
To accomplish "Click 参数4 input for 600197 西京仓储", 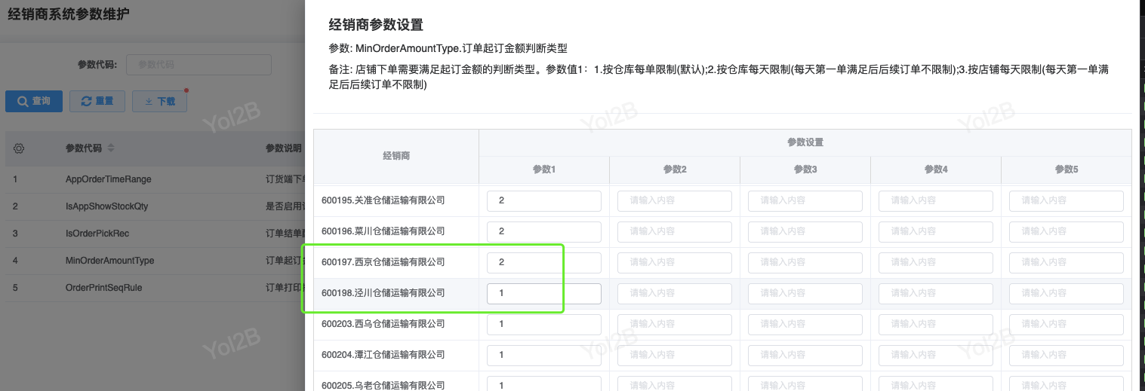I will coord(936,262).
